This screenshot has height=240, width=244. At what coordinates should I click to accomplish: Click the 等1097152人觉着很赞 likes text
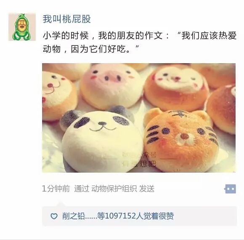pos(135,216)
